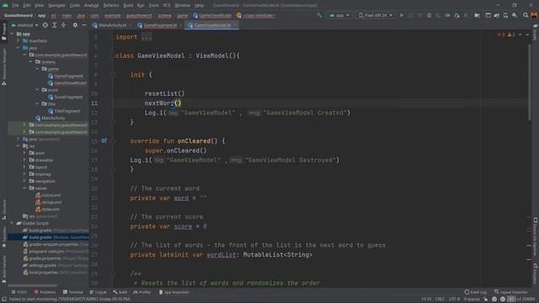
Task: Hide the Project panel with minus icon
Action: tap(84, 25)
